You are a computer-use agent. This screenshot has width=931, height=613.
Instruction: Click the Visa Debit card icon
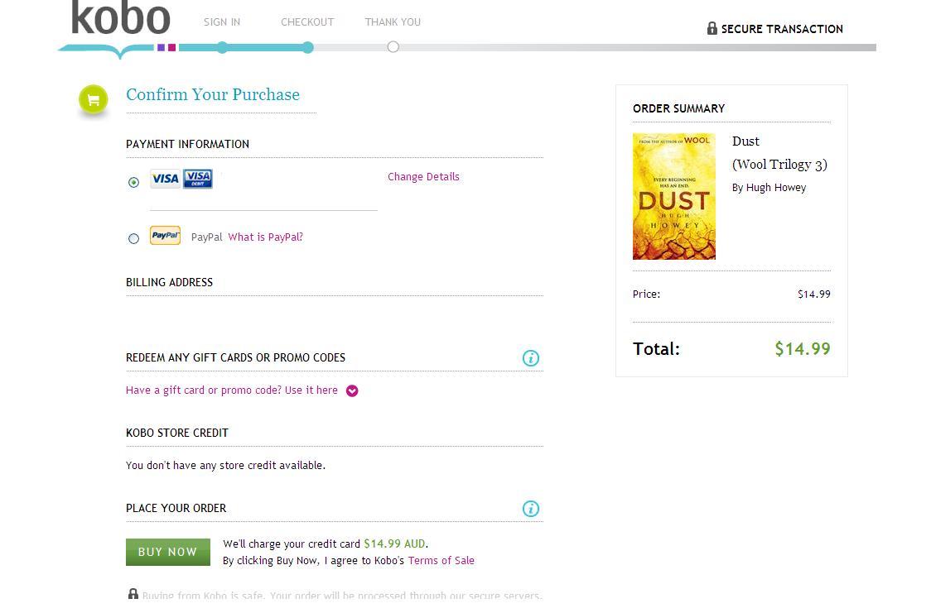coord(198,179)
